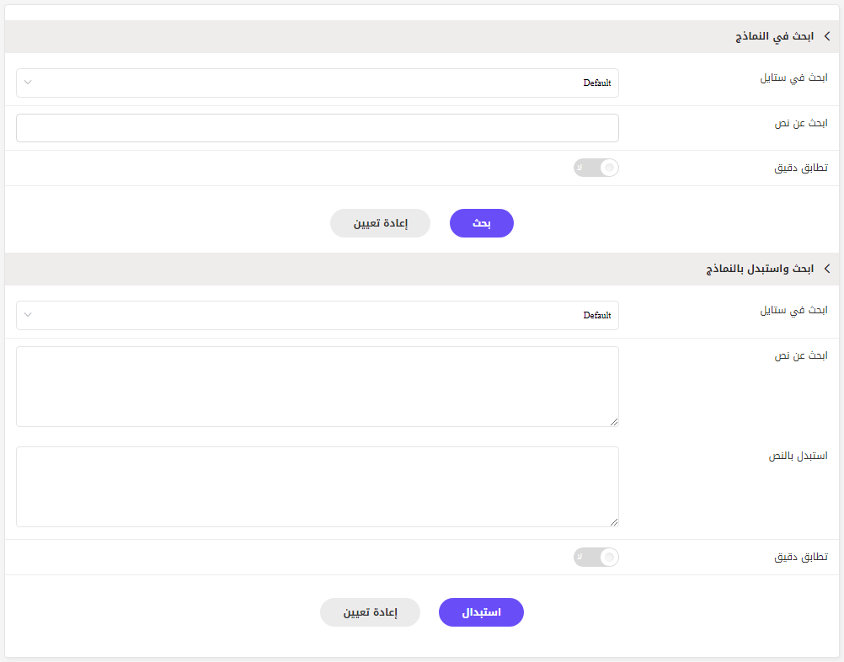Click the resize handle of the ابحث عن نص textarea

coord(614,422)
